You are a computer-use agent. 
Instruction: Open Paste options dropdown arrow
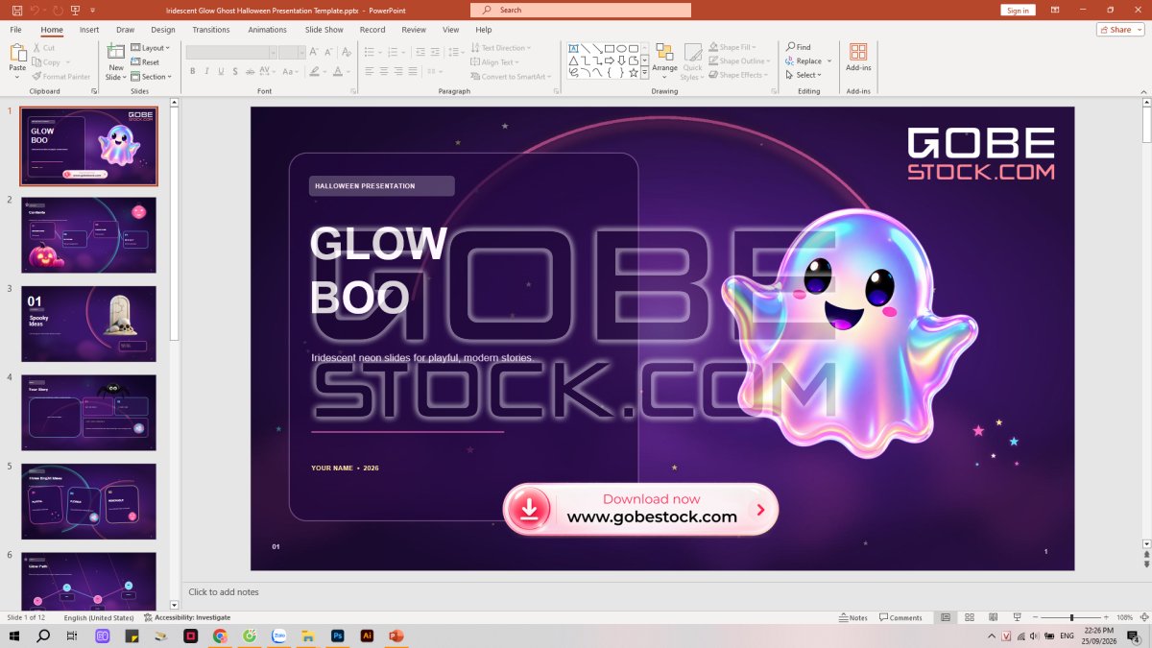[17, 77]
